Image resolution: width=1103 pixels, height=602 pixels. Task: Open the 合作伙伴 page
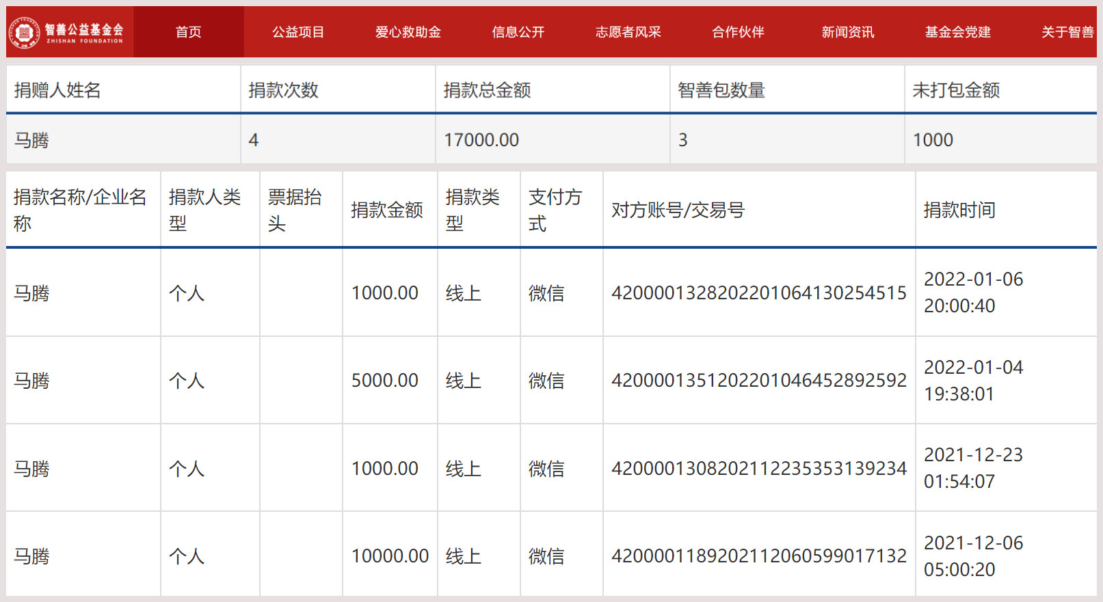738,32
